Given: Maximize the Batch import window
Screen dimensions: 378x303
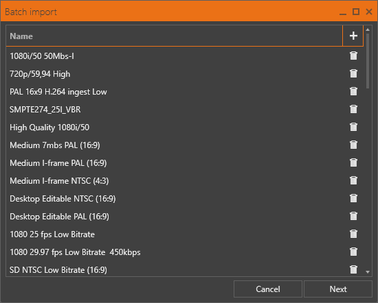Looking at the screenshot, I should tap(356, 12).
